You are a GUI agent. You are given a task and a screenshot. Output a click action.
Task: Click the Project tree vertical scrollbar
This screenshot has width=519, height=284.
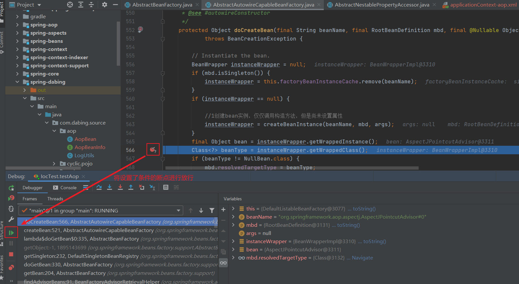pos(118,43)
